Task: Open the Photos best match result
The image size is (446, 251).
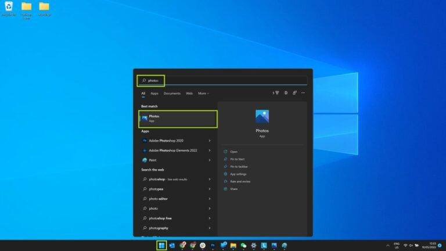Action: 178,119
